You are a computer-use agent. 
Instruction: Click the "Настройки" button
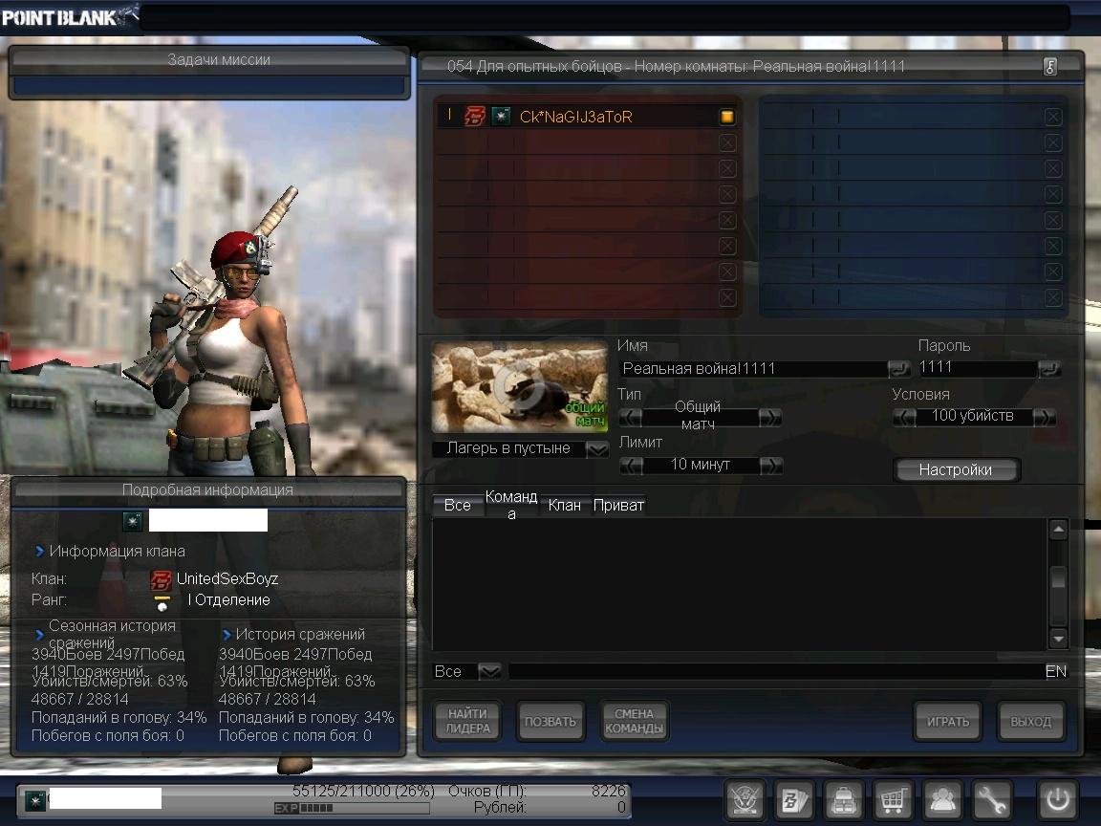coord(956,470)
